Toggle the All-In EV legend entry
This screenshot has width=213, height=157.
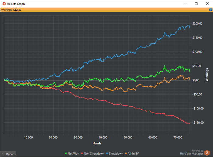pyautogui.click(x=132, y=153)
